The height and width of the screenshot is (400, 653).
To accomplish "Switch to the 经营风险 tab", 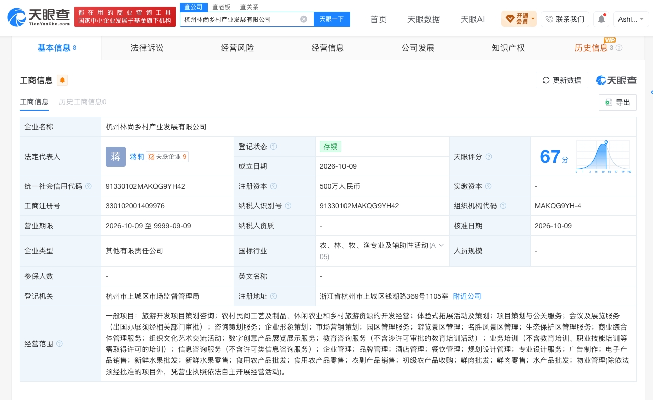I will [237, 48].
